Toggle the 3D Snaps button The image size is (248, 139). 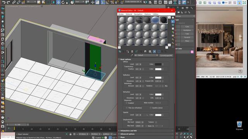click(x=103, y=2)
